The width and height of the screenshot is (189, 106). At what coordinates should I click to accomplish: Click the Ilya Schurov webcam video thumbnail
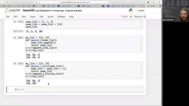point(176,11)
